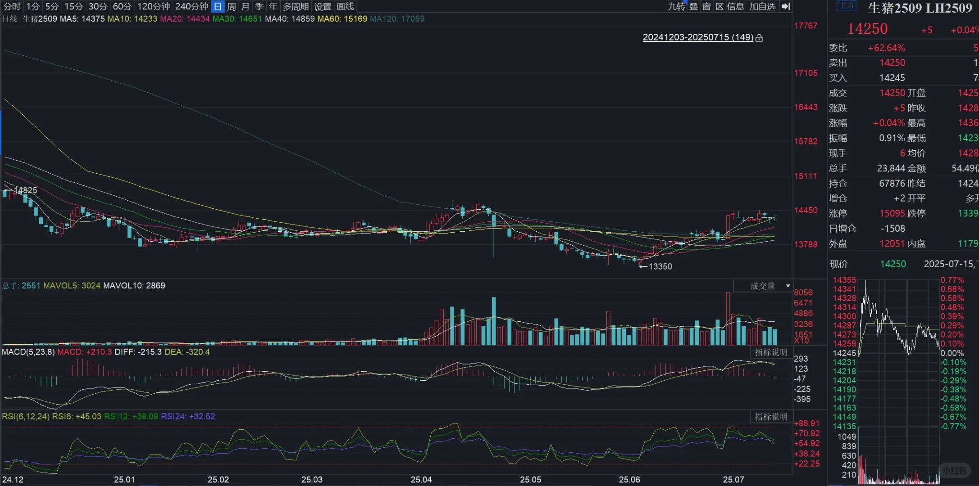Click the MACD(5,23,8) indicator label
The image size is (979, 486).
pyautogui.click(x=28, y=352)
